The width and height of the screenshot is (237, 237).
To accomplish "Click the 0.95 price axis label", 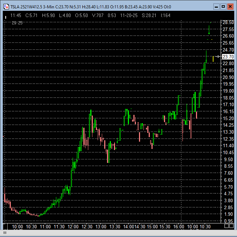I will 228,221.
